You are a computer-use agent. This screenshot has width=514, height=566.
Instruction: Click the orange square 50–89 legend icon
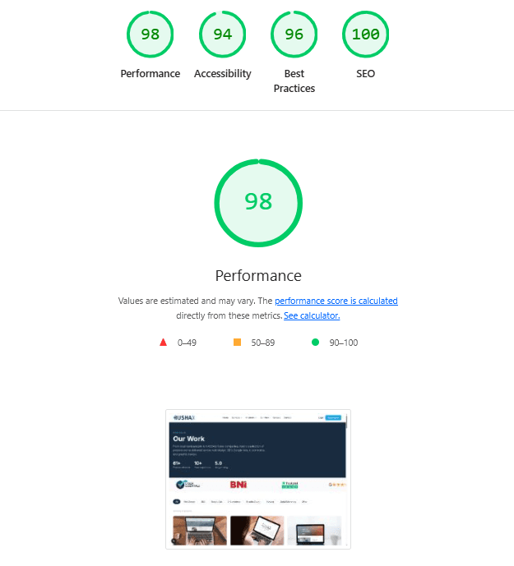[237, 343]
